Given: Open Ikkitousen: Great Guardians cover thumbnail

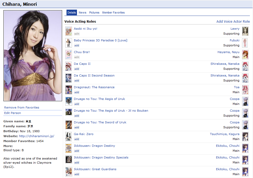Looking at the screenshot, I should point(69,172).
